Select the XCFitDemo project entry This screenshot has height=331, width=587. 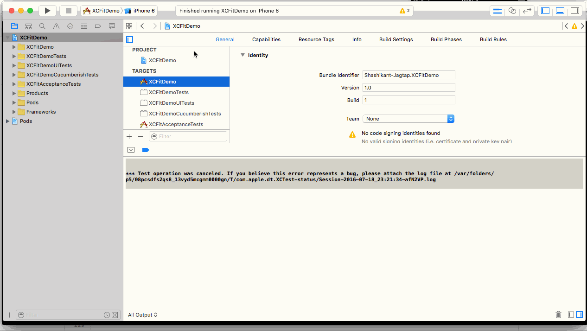click(x=176, y=60)
